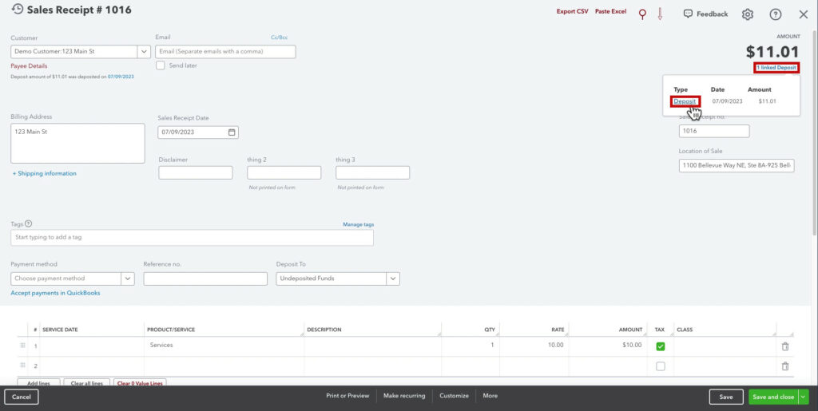
Task: Click the Clear all lines button
Action: (x=86, y=383)
